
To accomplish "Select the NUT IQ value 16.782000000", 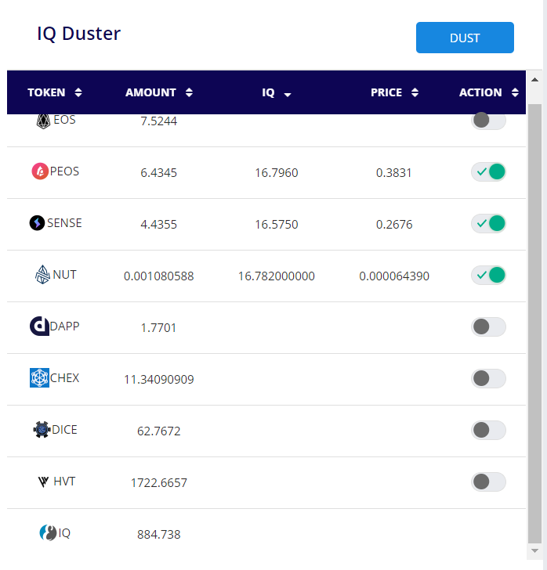I will pyautogui.click(x=276, y=276).
